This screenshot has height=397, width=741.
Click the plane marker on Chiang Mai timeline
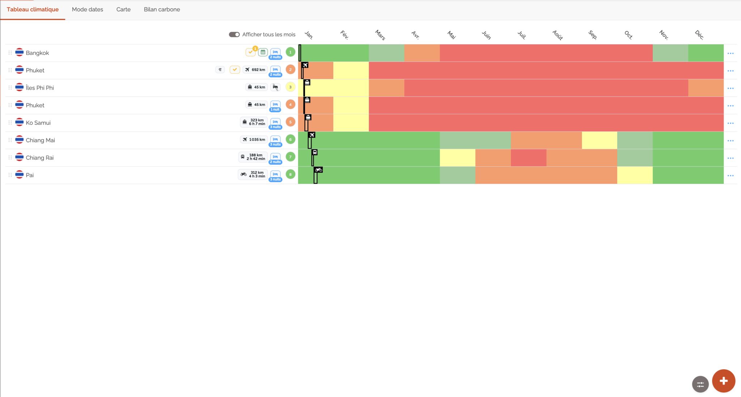point(312,135)
